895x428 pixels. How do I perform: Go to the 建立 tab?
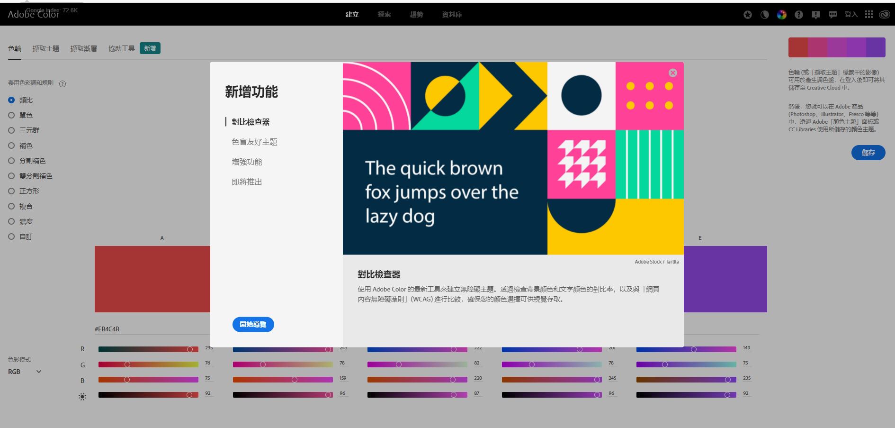point(352,15)
